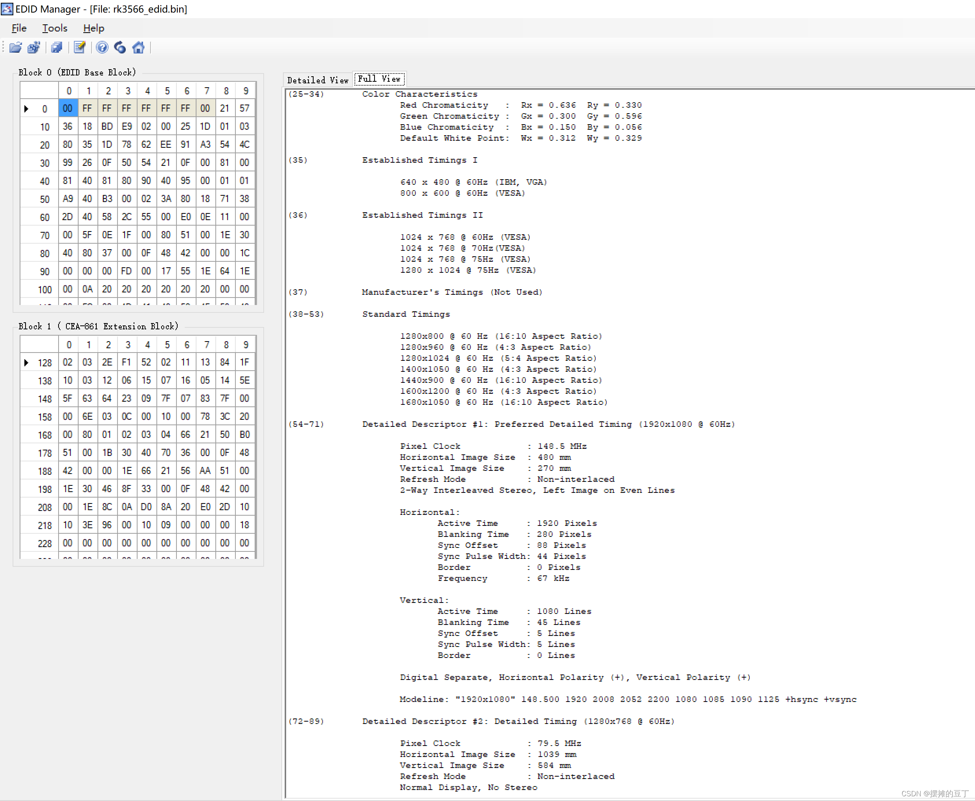975x801 pixels.
Task: Click Block 0 column header 5
Action: [167, 91]
